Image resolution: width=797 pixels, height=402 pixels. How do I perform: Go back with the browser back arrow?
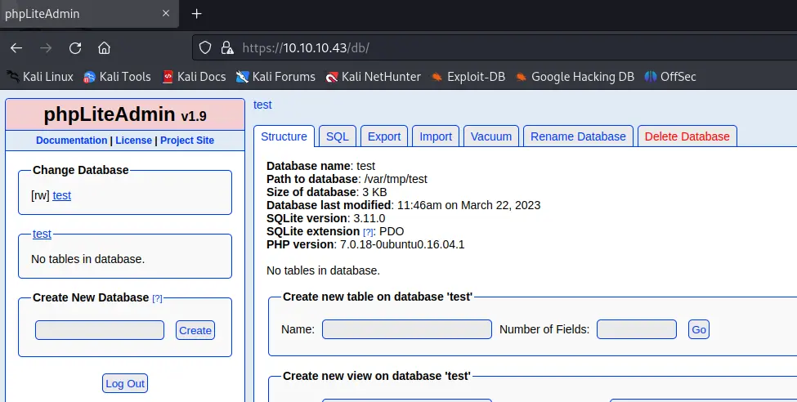(x=16, y=47)
